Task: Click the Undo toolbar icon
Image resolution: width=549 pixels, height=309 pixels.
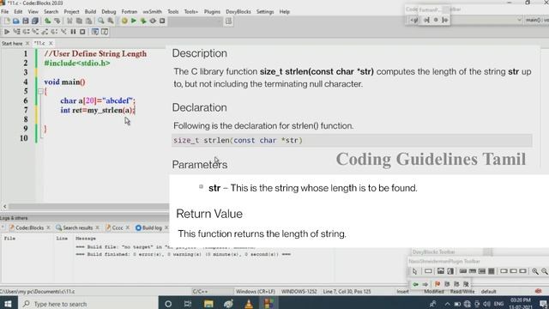Action: [x=48, y=21]
